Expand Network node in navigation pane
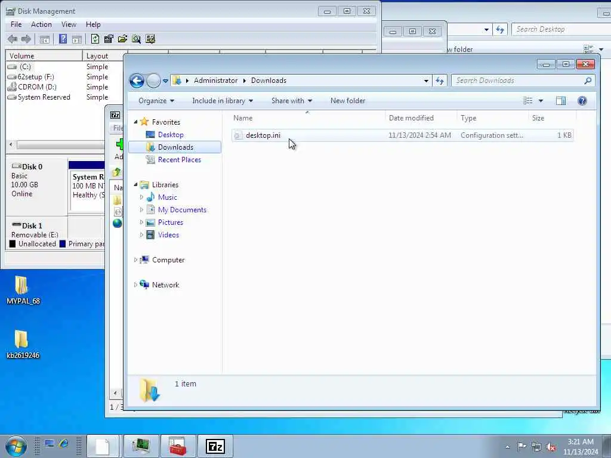611x458 pixels. click(135, 284)
